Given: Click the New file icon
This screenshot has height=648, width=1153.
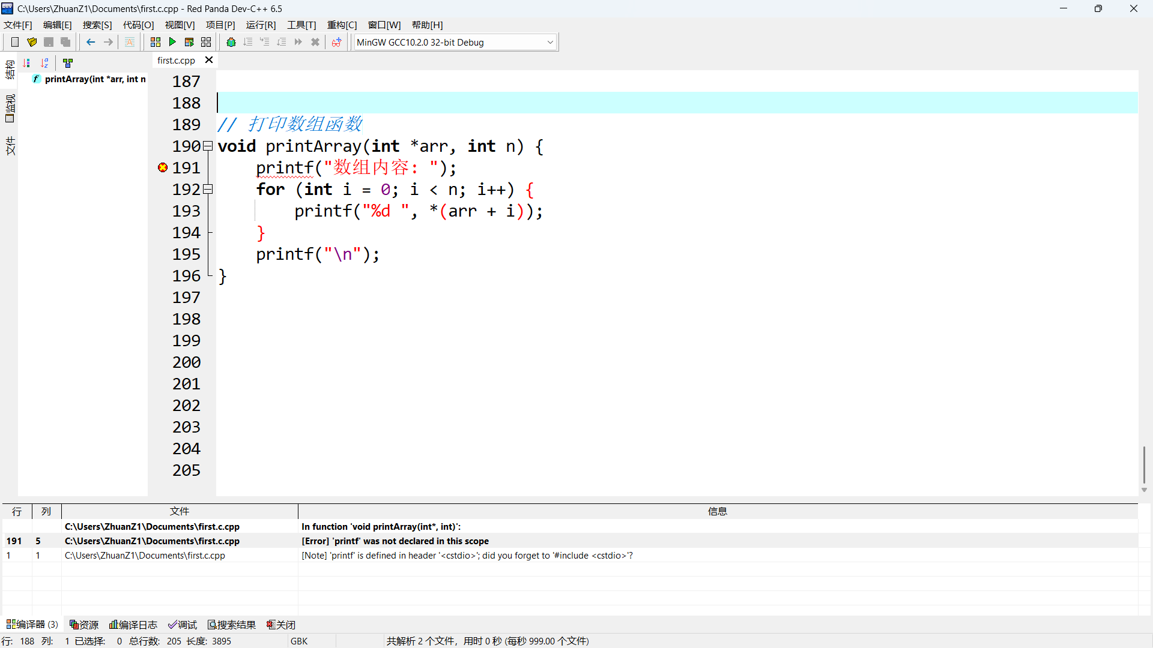Looking at the screenshot, I should tap(15, 42).
